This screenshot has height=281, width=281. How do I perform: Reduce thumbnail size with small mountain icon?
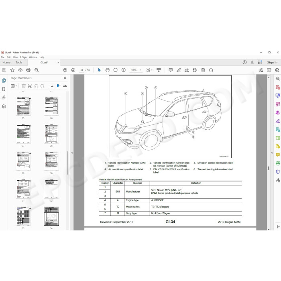click(52, 86)
